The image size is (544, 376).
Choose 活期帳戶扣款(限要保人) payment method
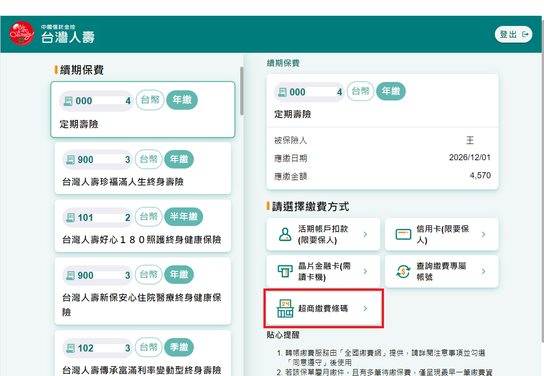click(323, 234)
